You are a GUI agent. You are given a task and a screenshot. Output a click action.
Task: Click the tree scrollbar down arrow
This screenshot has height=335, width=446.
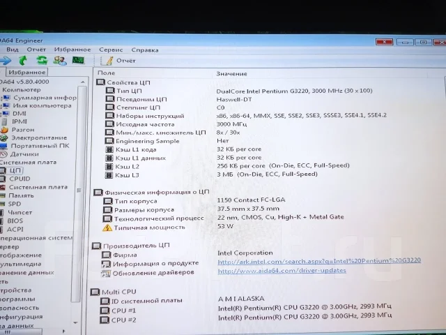(75, 322)
